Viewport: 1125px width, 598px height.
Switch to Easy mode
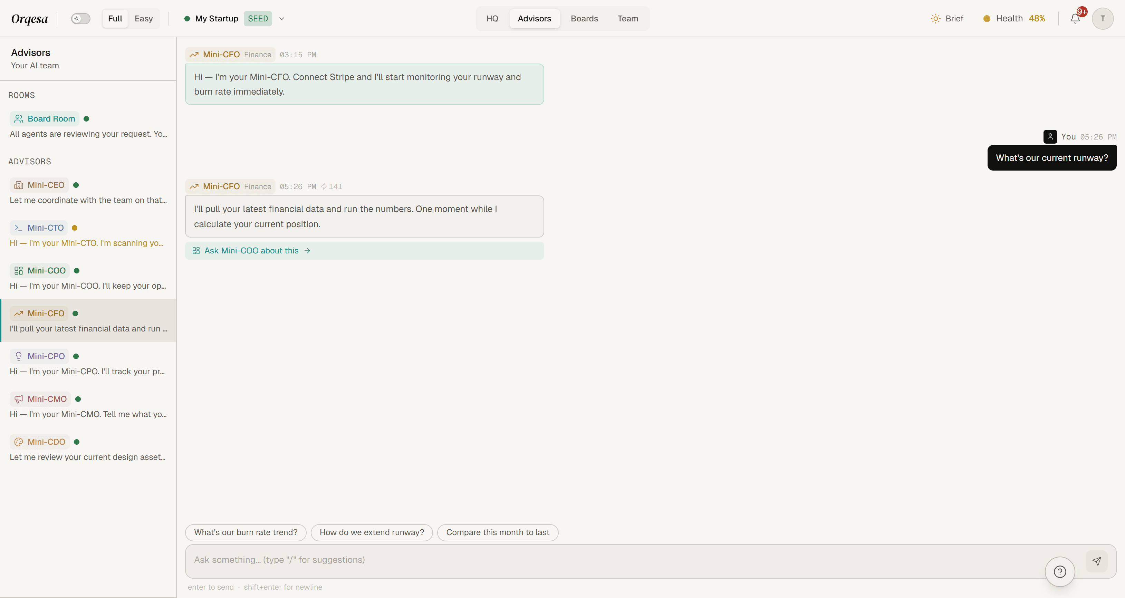144,18
